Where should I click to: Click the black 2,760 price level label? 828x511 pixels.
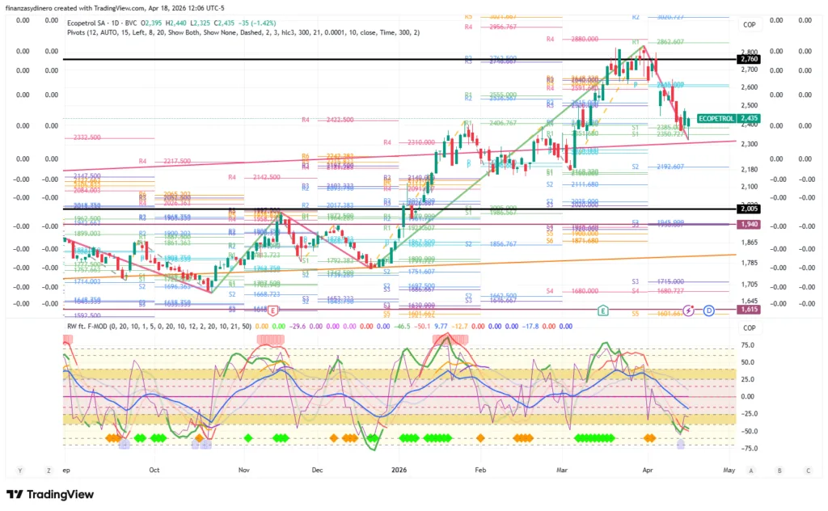click(x=749, y=60)
